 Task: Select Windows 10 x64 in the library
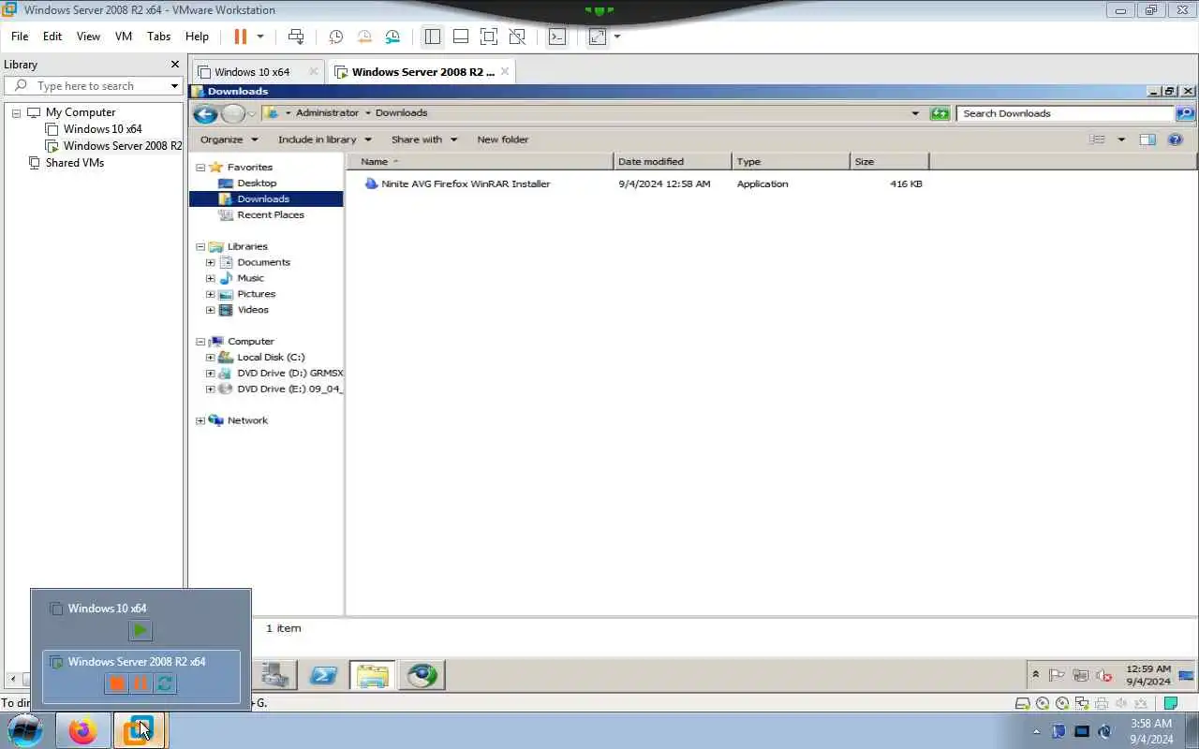(102, 129)
